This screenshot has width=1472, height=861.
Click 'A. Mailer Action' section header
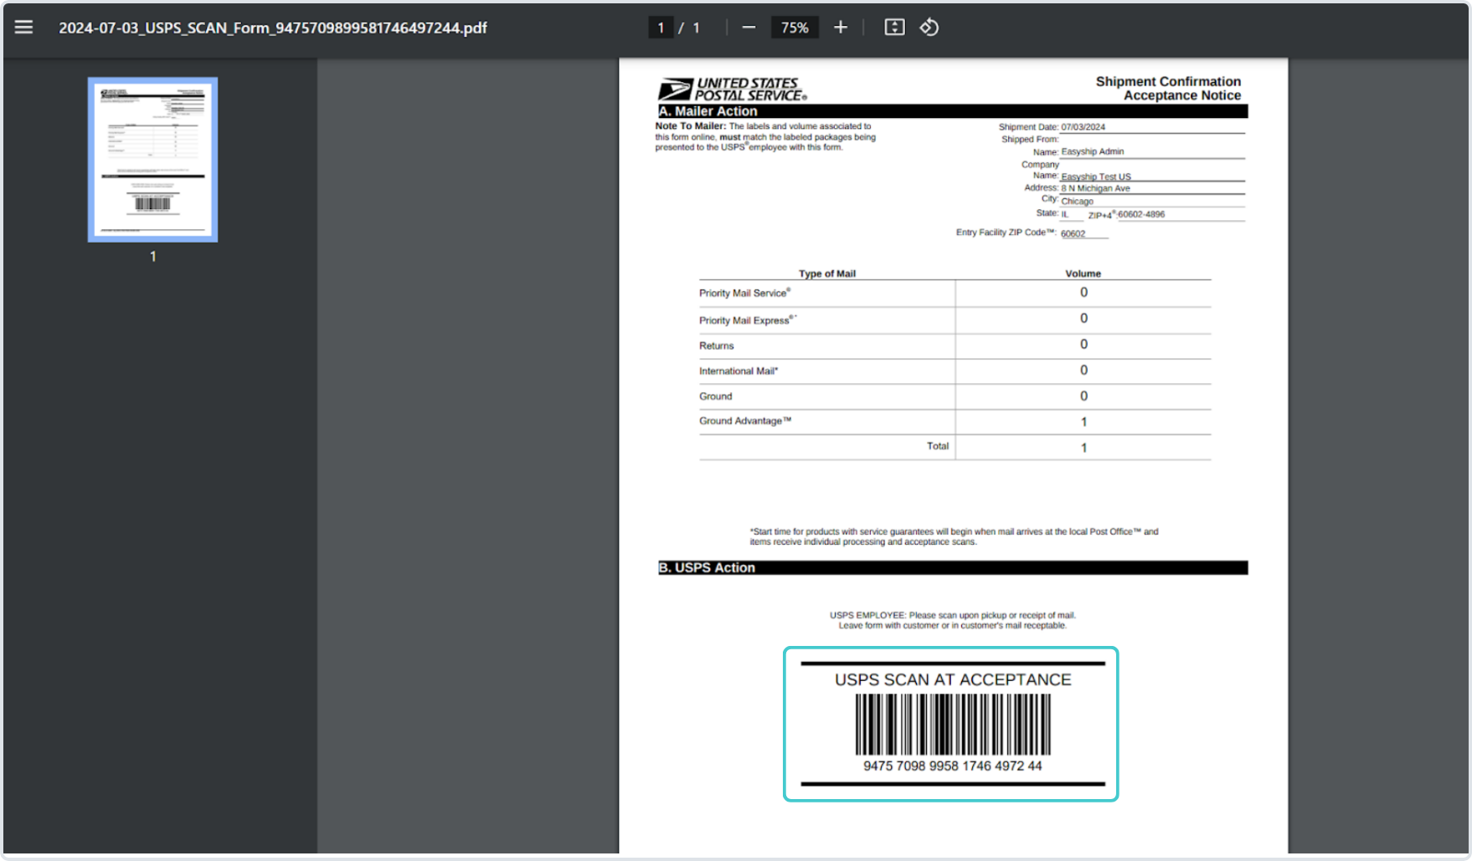tap(708, 111)
